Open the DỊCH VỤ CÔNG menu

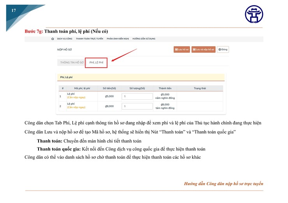pyautogui.click(x=65, y=39)
